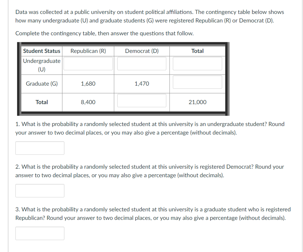Click the Republican total value 8,400

tap(88, 102)
